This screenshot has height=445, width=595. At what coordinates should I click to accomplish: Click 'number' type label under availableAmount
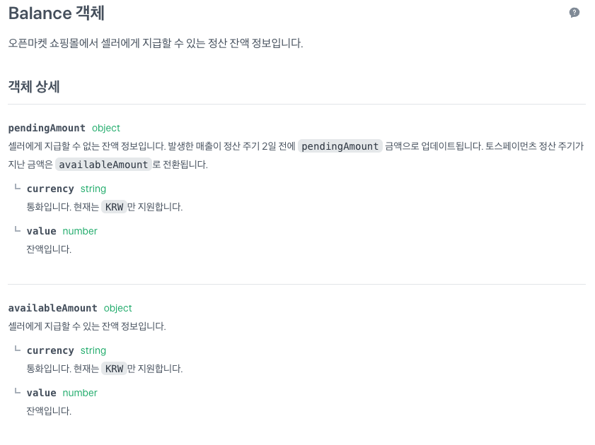coord(80,393)
